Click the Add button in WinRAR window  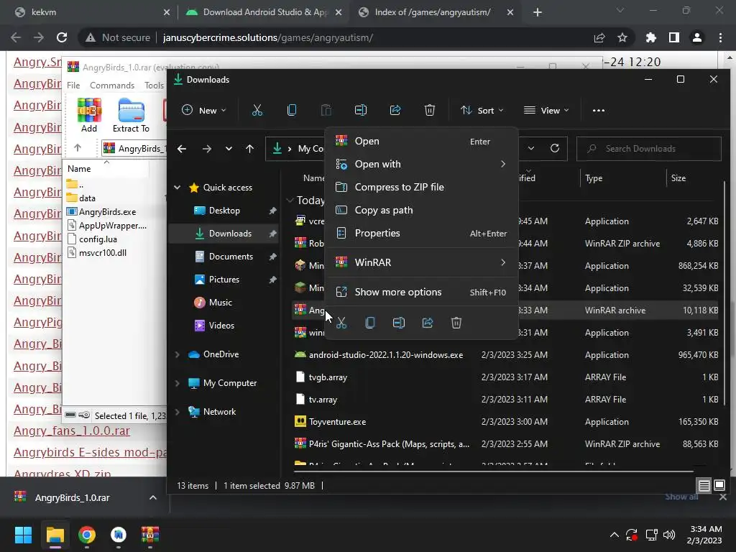(x=89, y=116)
